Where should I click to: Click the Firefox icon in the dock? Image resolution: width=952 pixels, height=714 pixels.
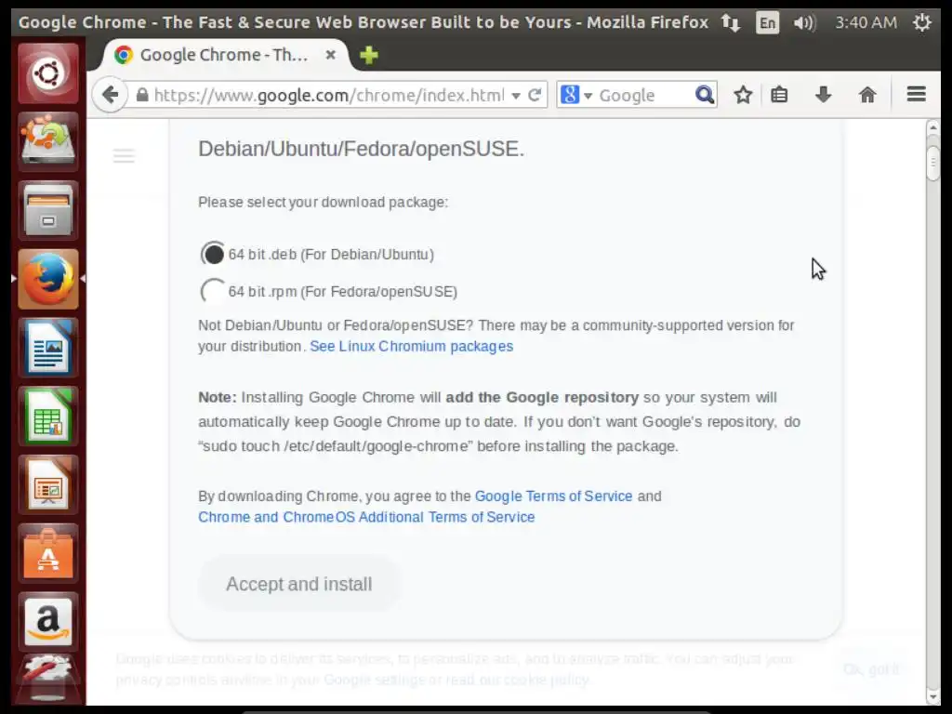48,279
